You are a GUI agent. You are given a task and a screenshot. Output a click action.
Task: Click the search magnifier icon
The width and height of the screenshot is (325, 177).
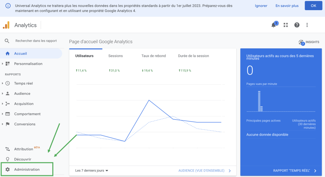7,41
